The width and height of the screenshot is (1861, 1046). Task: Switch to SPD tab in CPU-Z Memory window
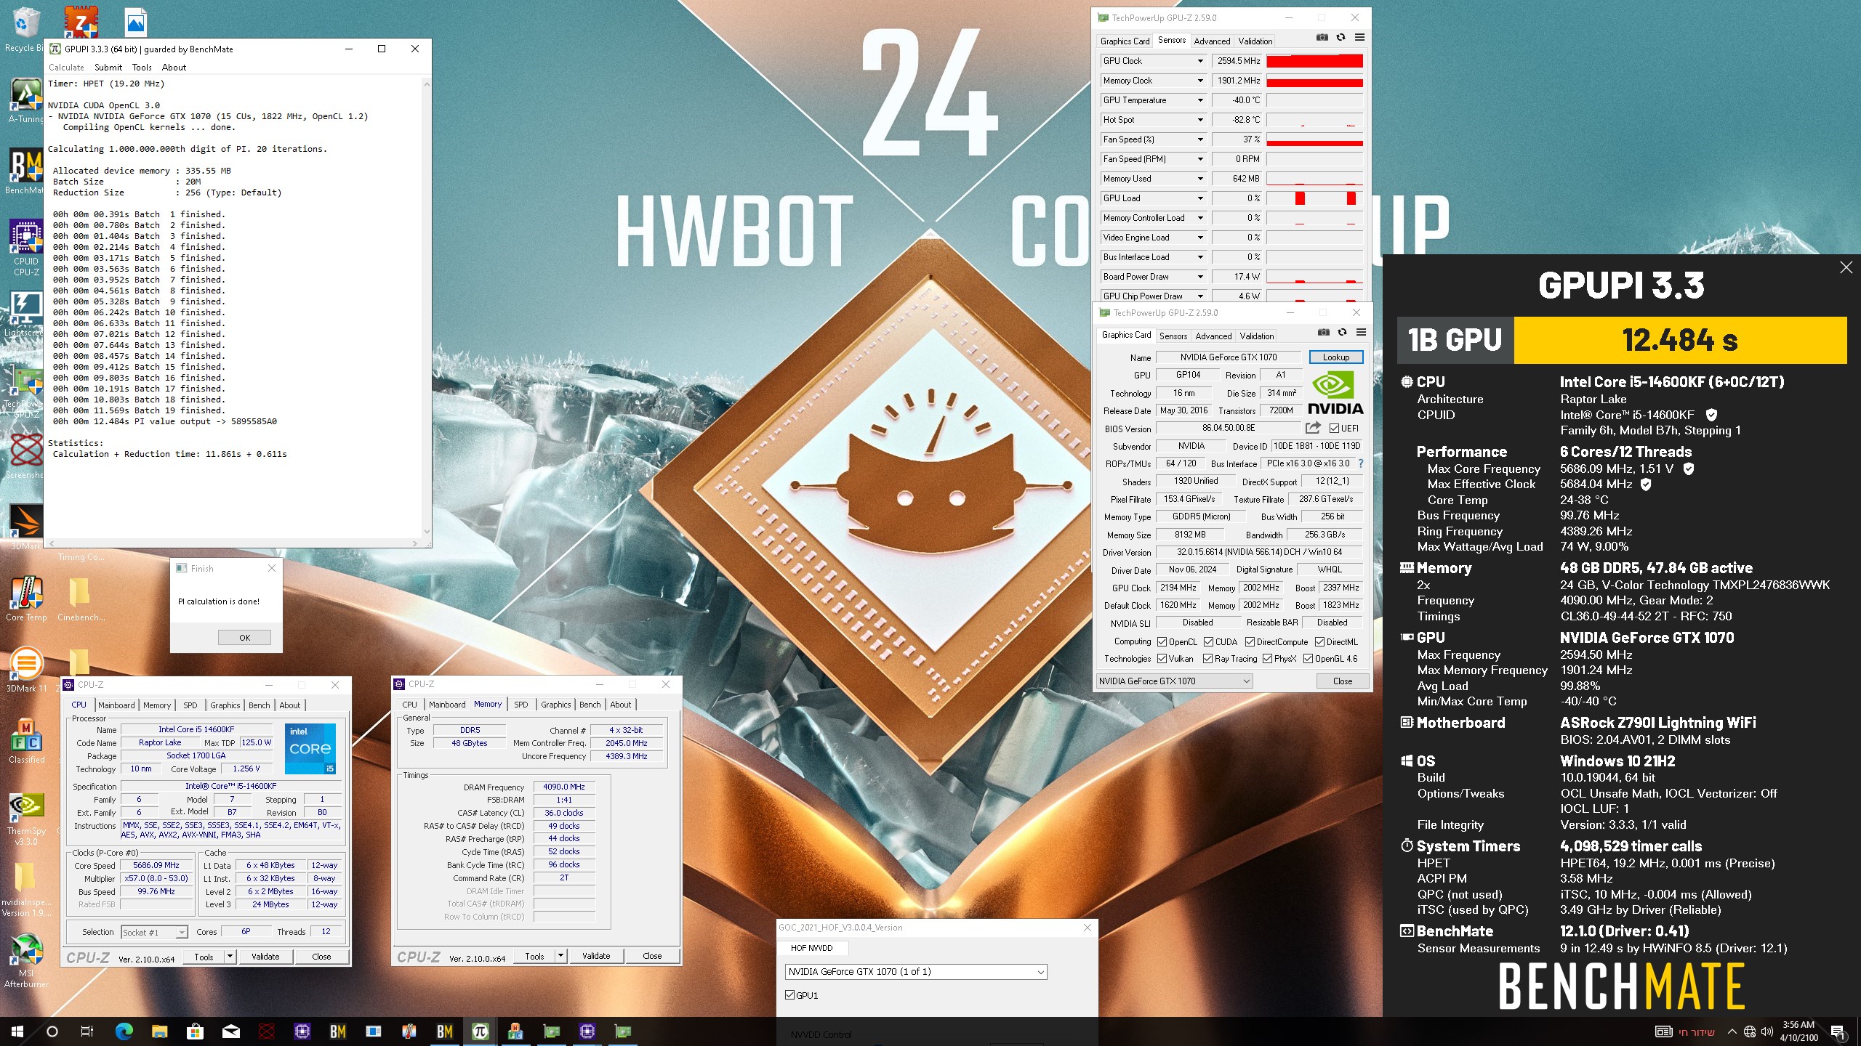[521, 705]
